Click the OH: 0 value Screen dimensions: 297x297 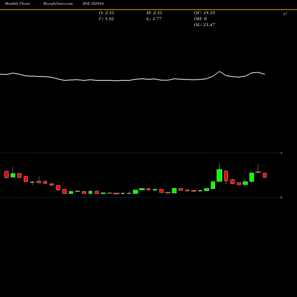pyautogui.click(x=200, y=19)
